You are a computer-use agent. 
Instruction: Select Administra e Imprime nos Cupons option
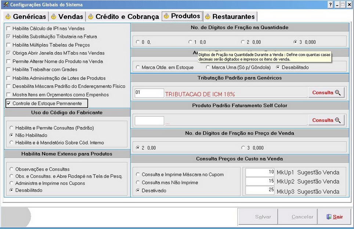[x=12, y=183]
